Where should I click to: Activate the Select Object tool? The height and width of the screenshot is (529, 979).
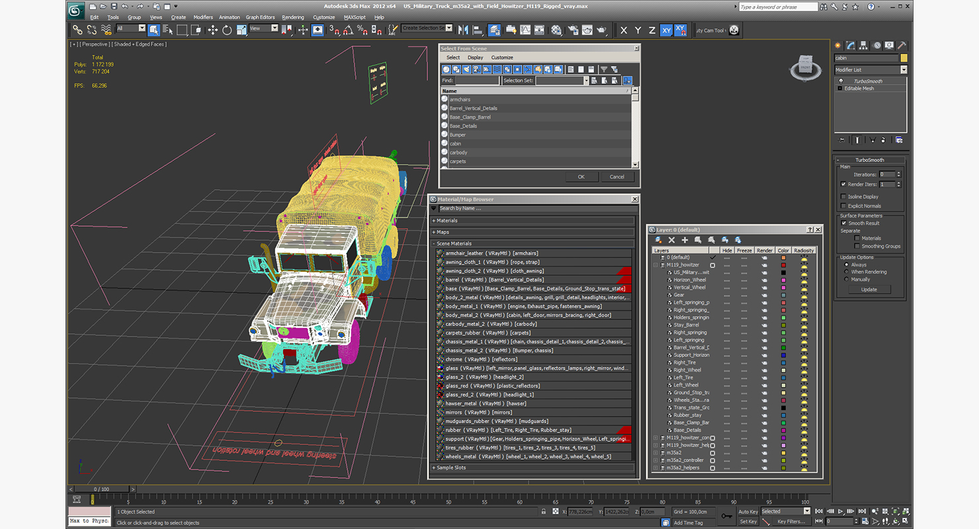coord(153,30)
